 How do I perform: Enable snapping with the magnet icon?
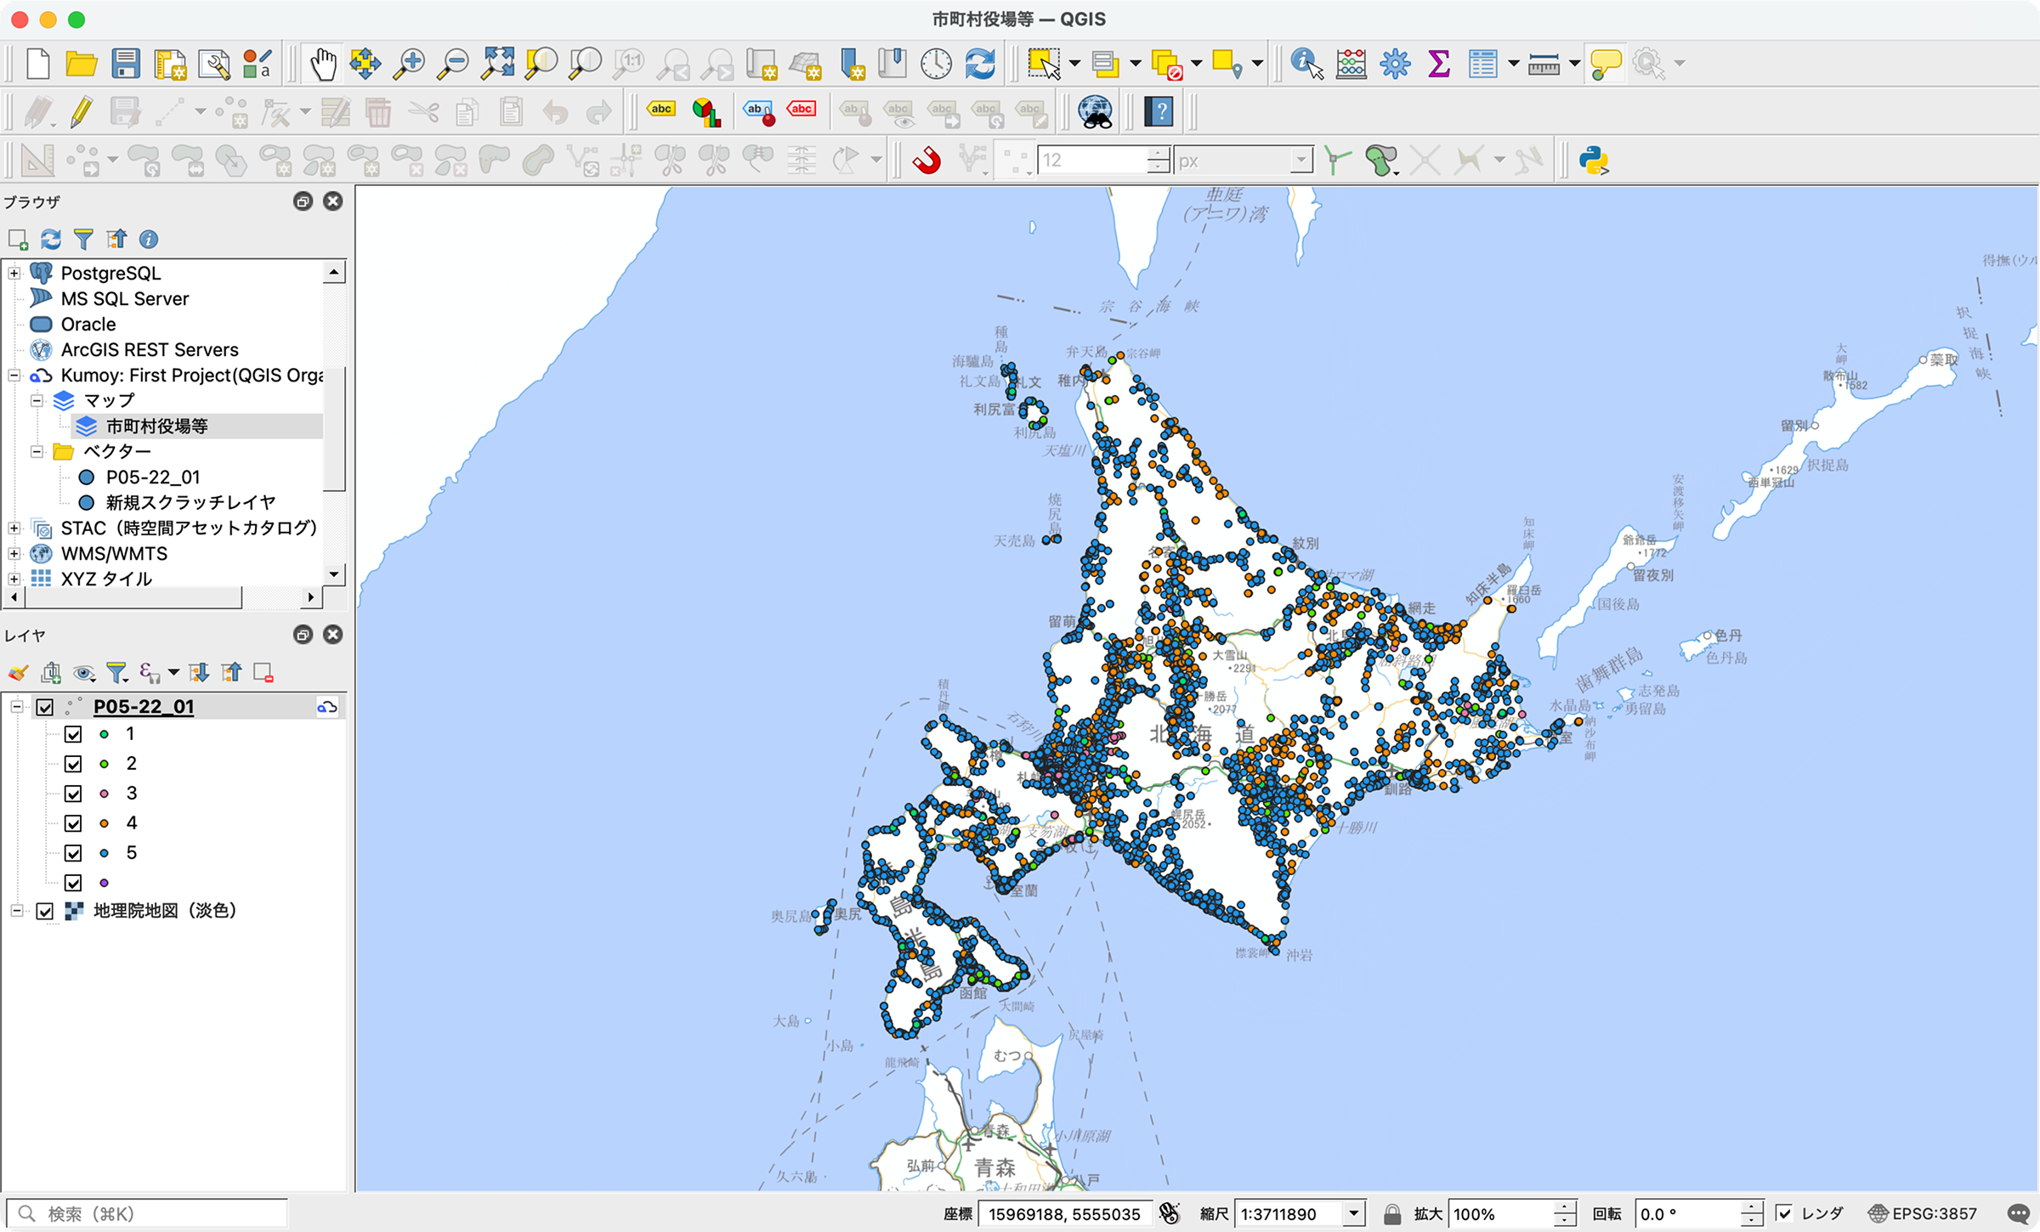928,158
